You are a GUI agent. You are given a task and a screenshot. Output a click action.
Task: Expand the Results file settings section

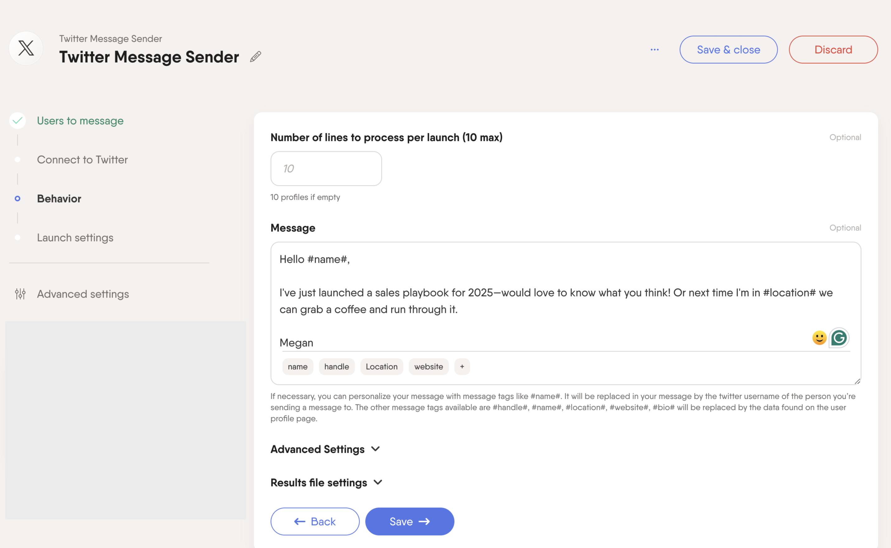click(326, 482)
